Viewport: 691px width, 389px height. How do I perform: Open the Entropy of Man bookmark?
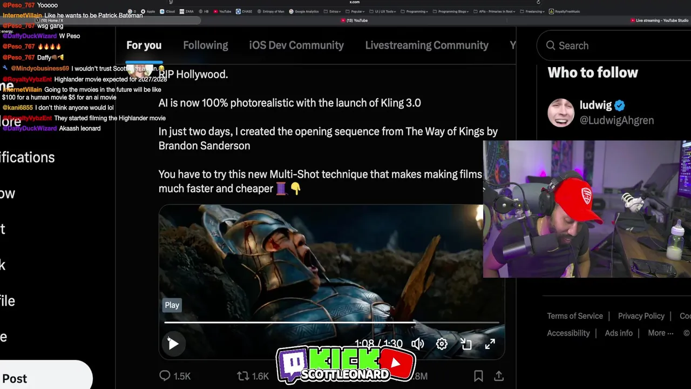click(270, 11)
